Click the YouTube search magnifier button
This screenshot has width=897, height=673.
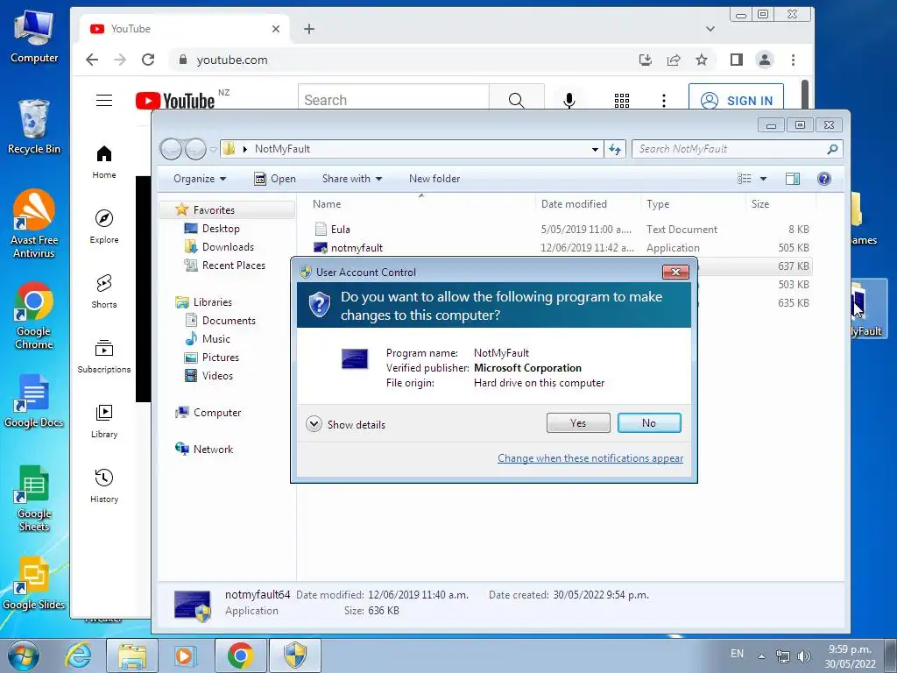(516, 100)
